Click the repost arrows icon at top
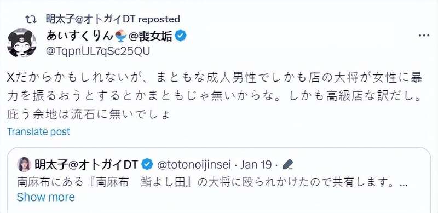The width and height of the screenshot is (438, 213). (x=30, y=19)
